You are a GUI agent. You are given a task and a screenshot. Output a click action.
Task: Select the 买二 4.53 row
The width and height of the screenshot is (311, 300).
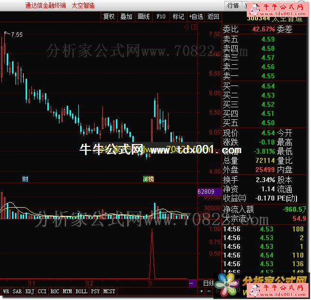[x=264, y=95]
